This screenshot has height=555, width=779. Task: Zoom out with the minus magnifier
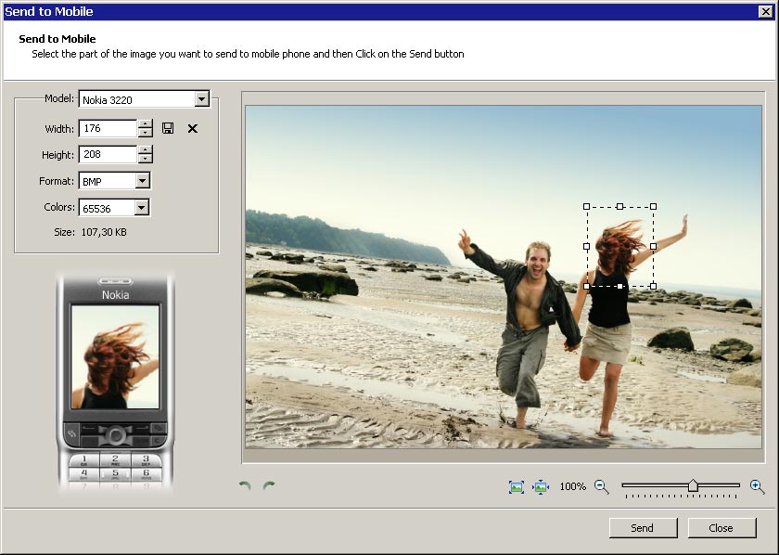point(601,486)
